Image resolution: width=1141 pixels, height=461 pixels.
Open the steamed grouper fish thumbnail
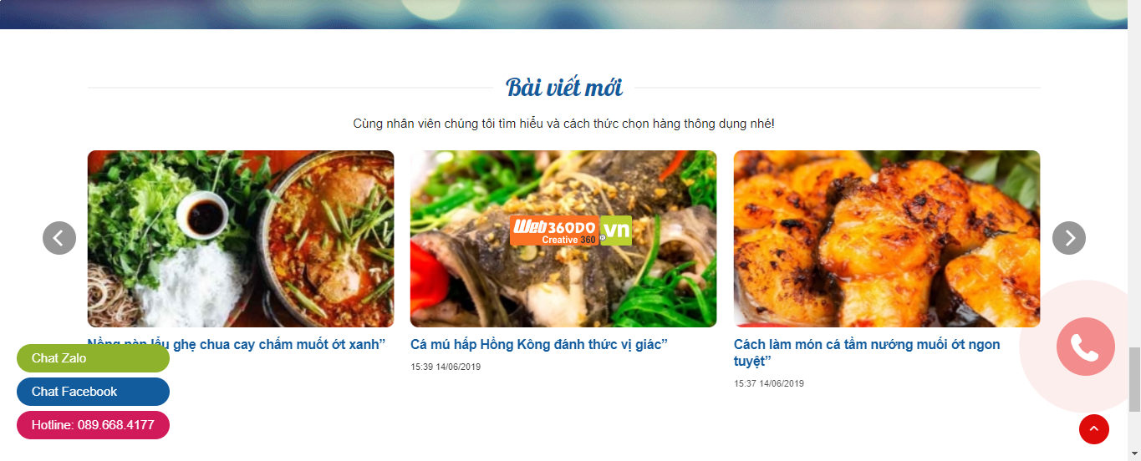click(x=563, y=239)
